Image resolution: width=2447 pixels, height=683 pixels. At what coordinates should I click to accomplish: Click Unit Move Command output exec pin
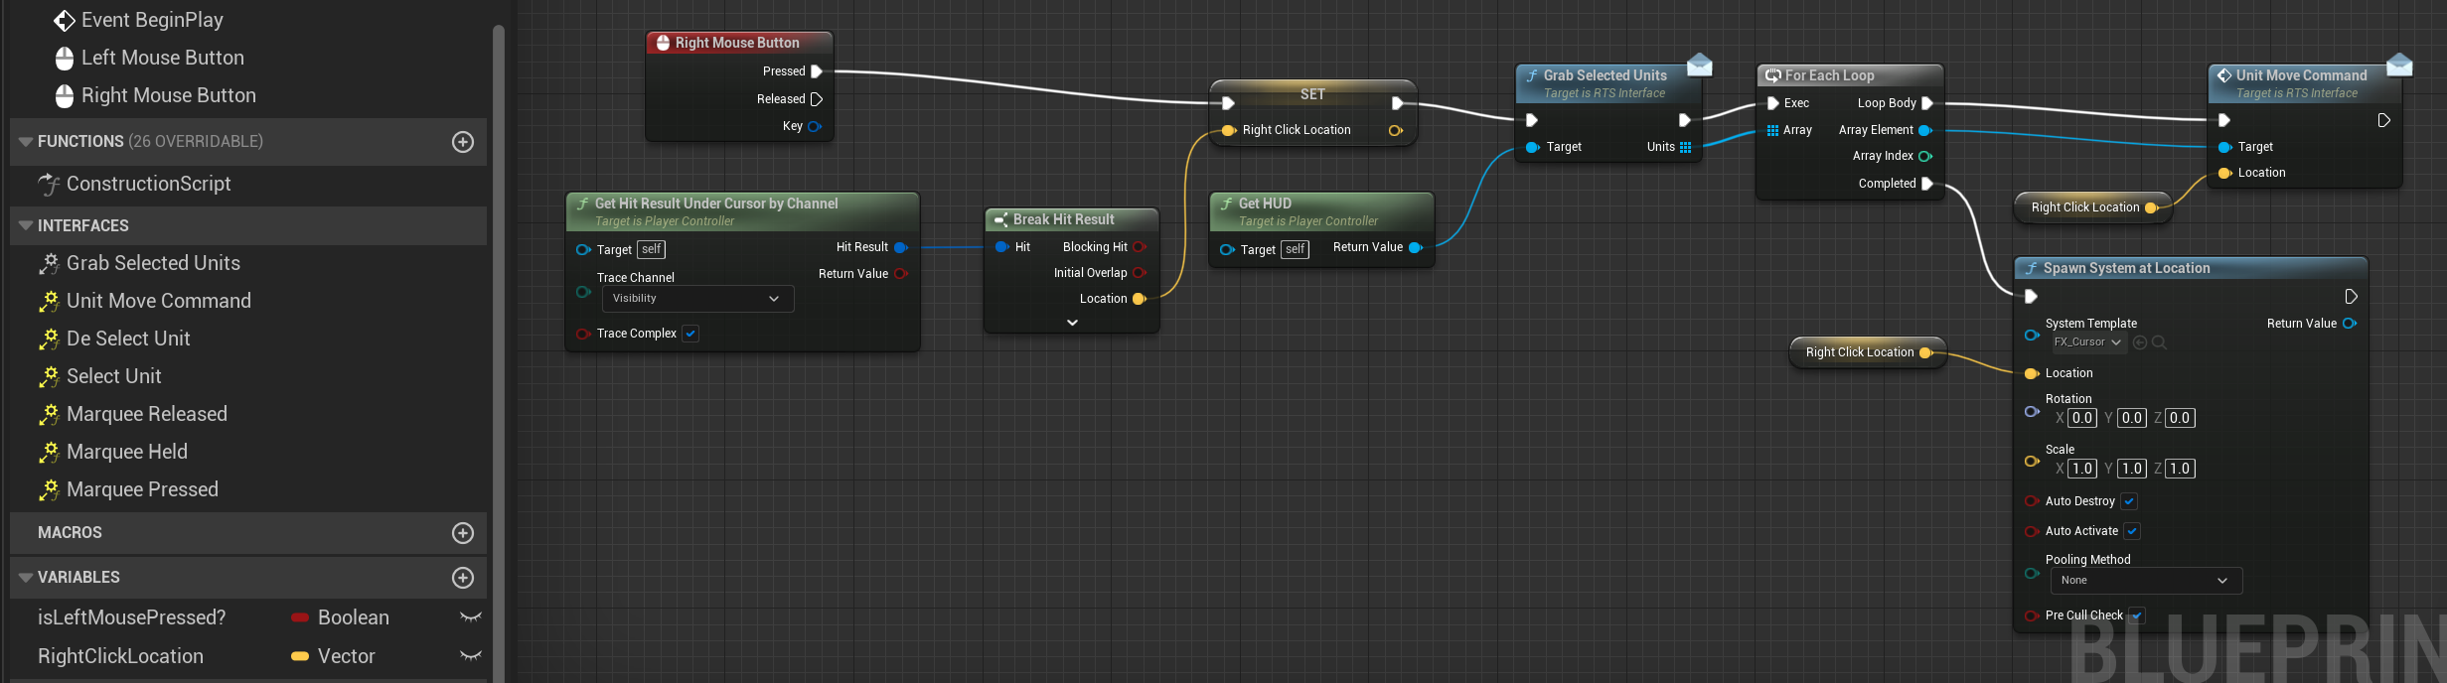pyautogui.click(x=2383, y=120)
